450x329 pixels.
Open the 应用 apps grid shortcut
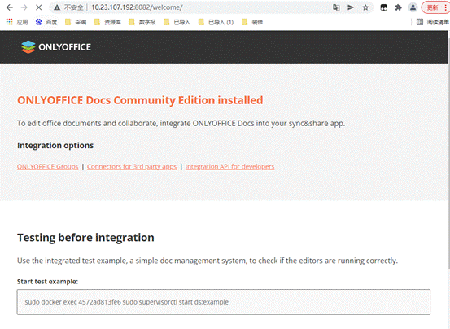(17, 22)
